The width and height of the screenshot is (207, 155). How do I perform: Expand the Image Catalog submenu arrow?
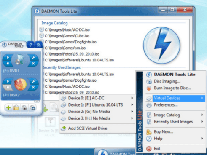[x=202, y=115]
